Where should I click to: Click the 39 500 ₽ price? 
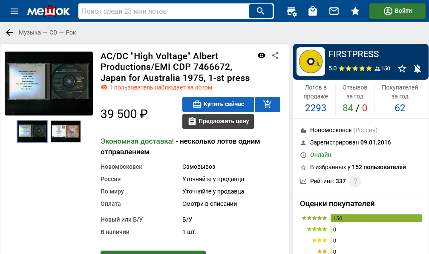[124, 114]
